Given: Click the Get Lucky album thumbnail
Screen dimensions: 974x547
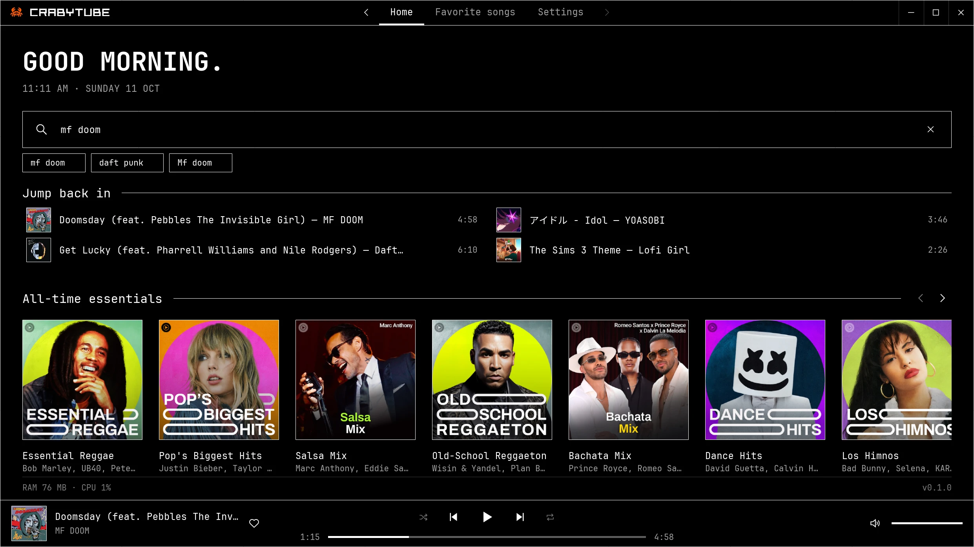Looking at the screenshot, I should 38,250.
